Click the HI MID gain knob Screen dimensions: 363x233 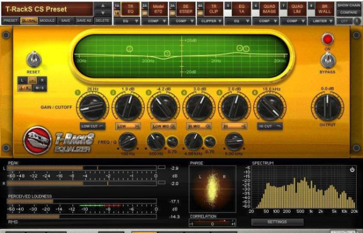(198, 107)
